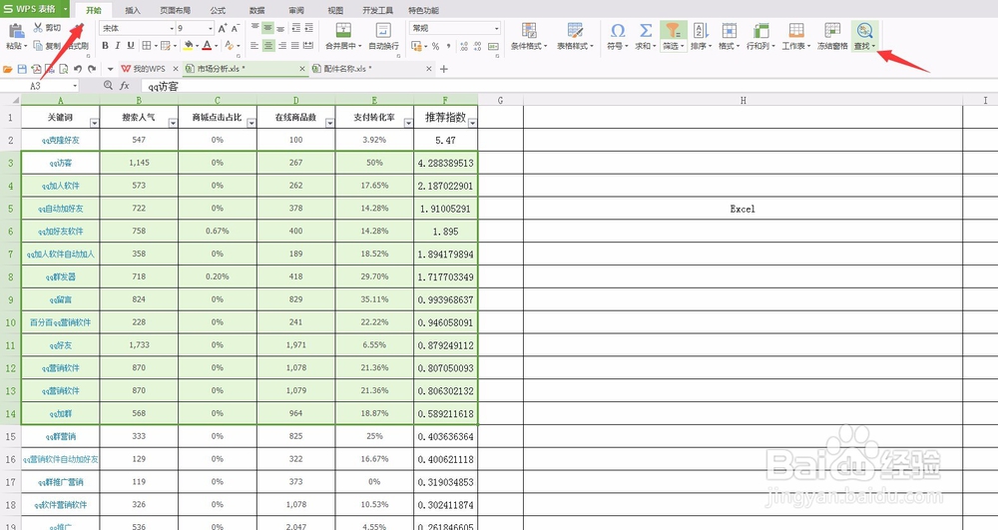Toggle align text right
Image resolution: width=998 pixels, height=530 pixels.
coord(281,46)
